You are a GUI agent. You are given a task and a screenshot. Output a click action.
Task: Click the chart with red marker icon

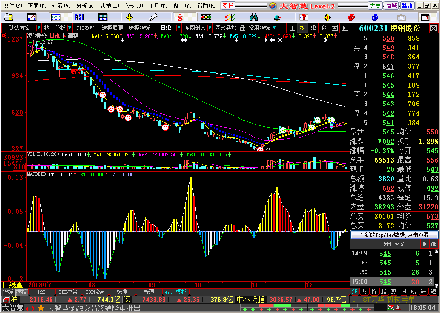(x=303, y=17)
